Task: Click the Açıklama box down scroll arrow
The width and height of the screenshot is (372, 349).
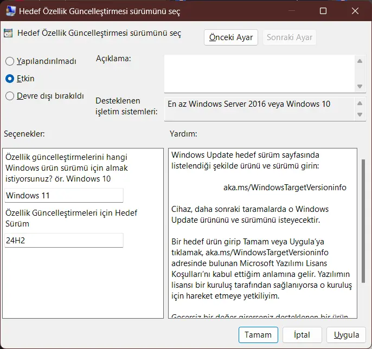Action: coord(360,86)
